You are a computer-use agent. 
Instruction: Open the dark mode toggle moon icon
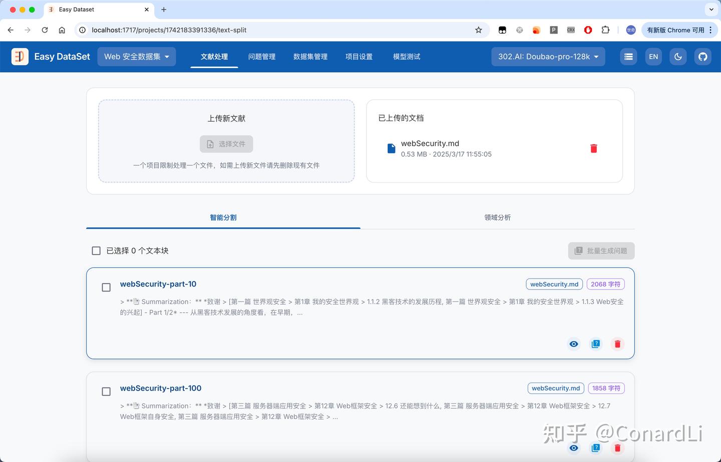point(678,56)
